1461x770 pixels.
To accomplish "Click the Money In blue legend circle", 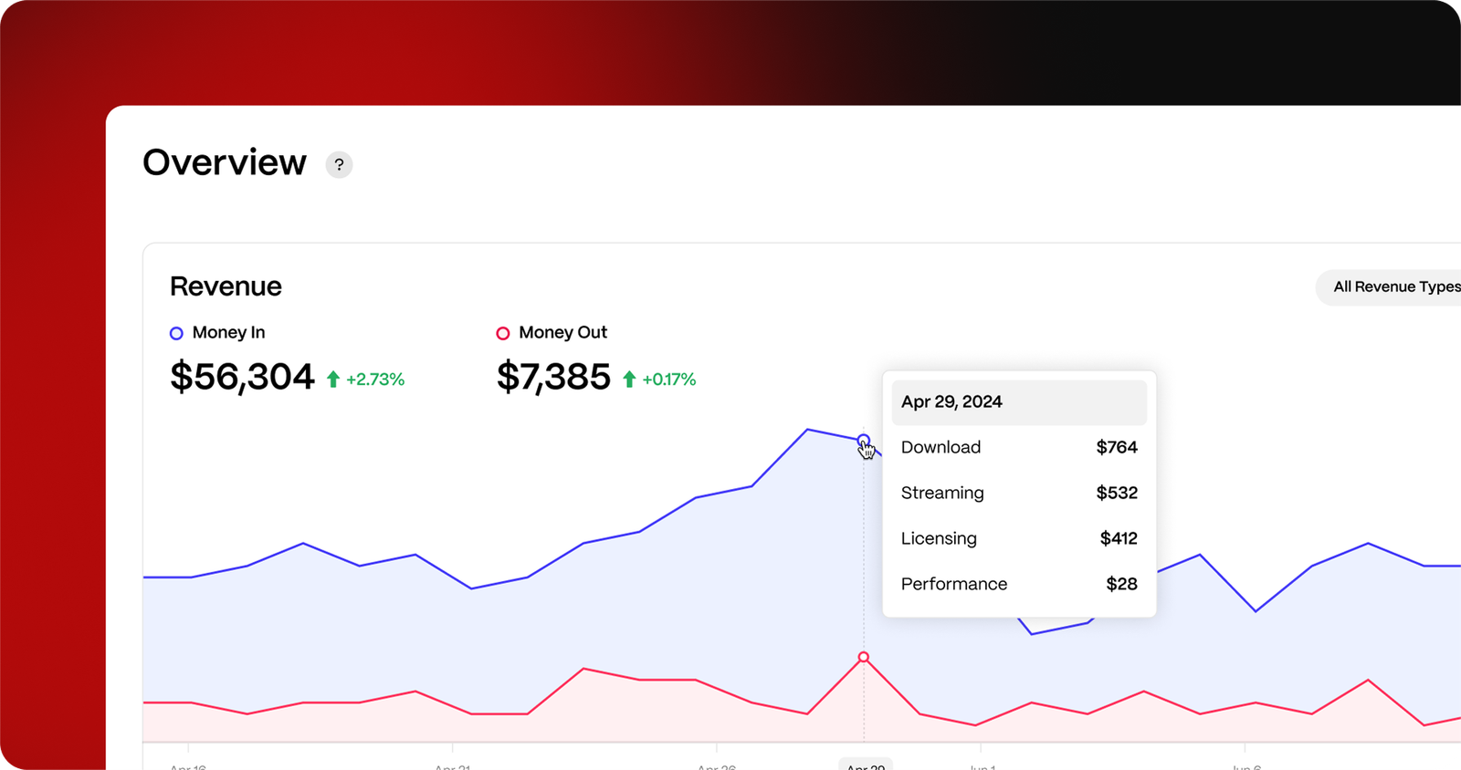I will 176,333.
